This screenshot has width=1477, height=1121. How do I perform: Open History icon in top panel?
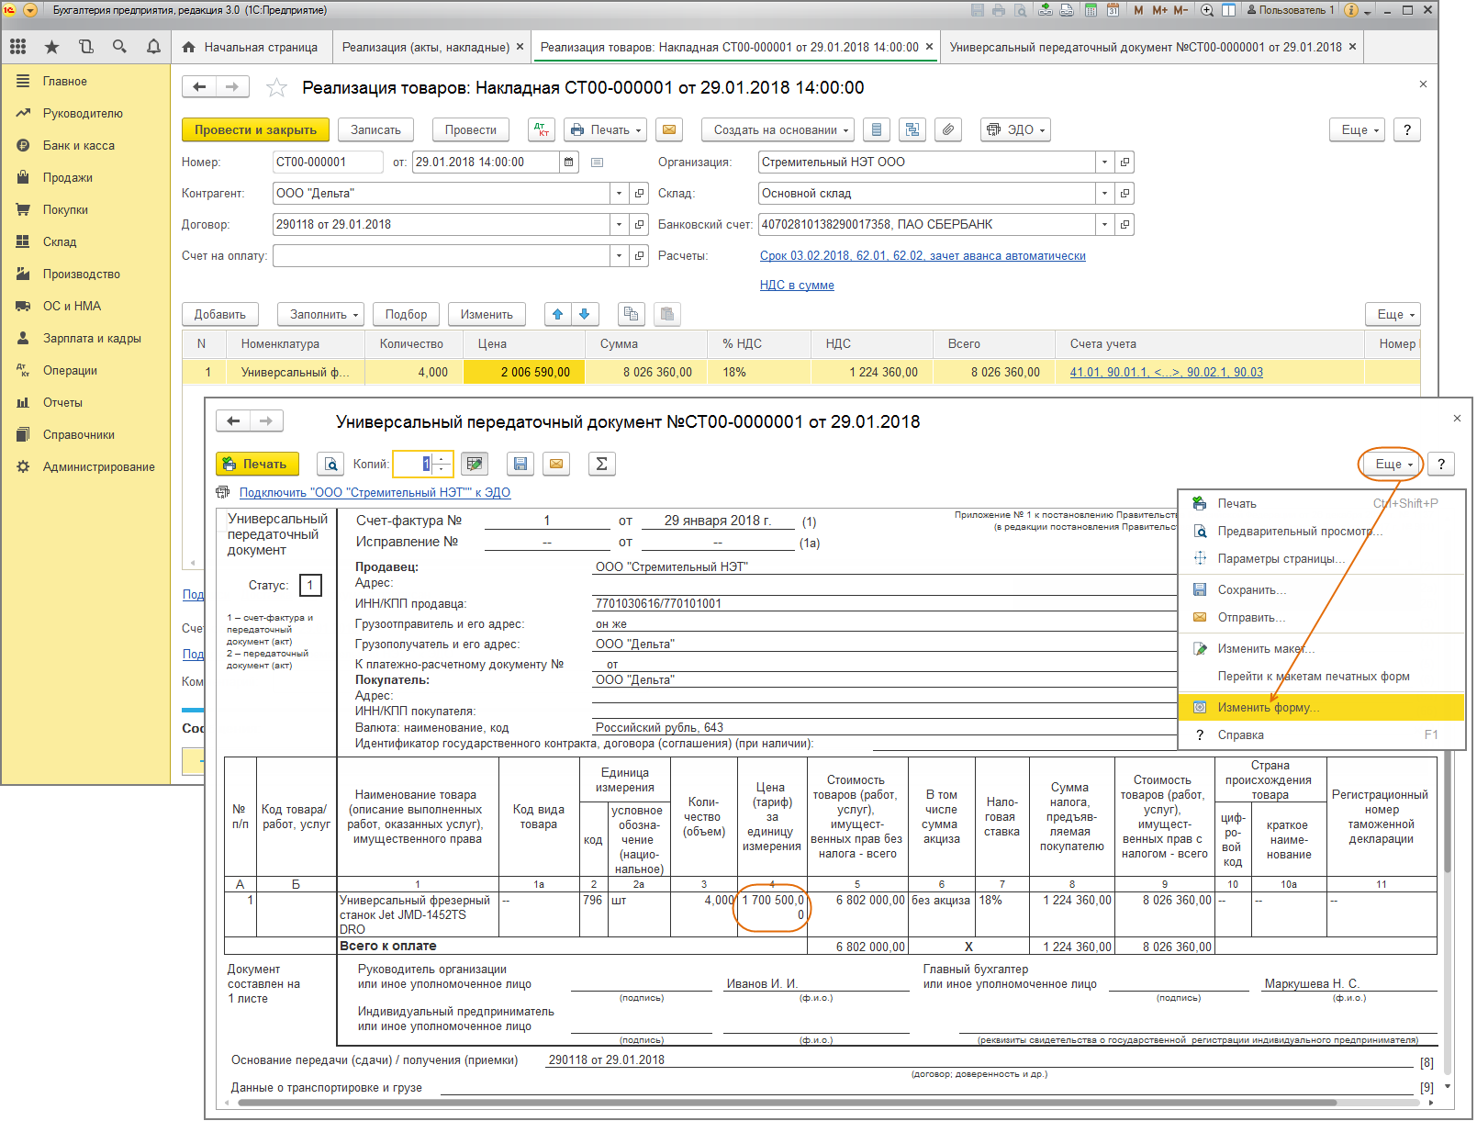tap(85, 46)
